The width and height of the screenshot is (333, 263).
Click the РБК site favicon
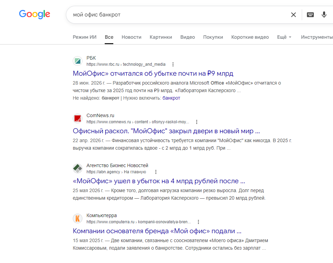pyautogui.click(x=78, y=61)
